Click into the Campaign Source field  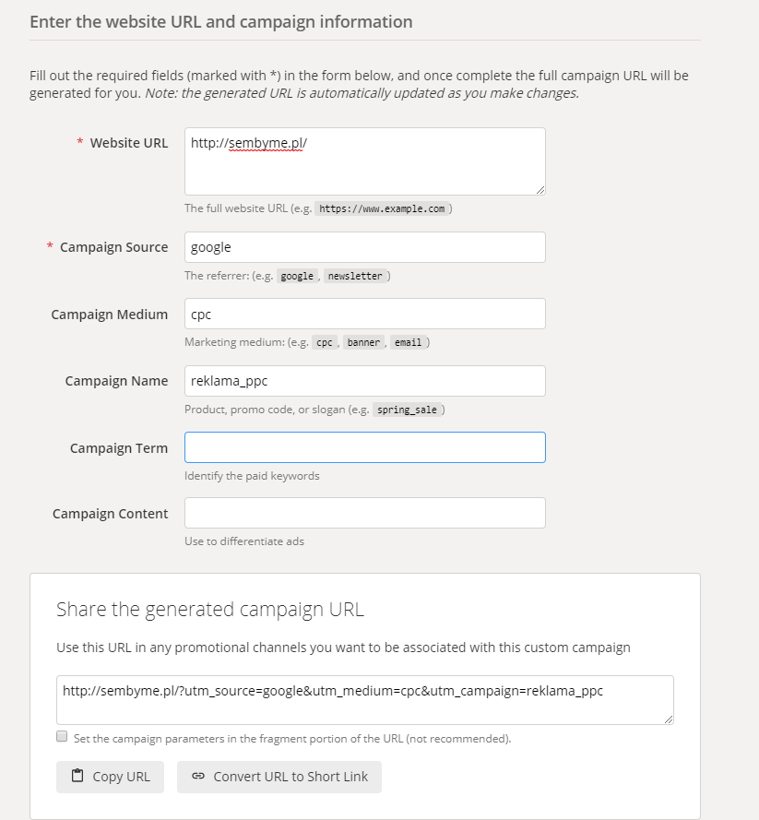click(364, 247)
